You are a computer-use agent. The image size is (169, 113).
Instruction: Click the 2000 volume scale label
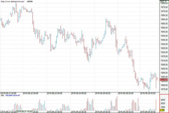tap(163, 104)
